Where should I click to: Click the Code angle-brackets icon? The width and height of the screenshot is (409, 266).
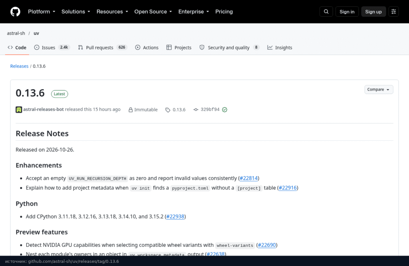(x=10, y=48)
